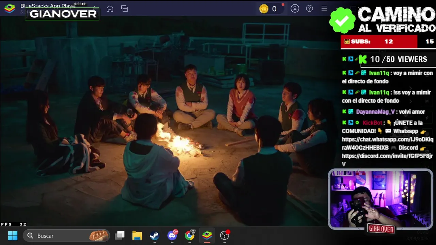The height and width of the screenshot is (245, 436).
Task: Open the BlueStacks help question mark icon
Action: pyautogui.click(x=309, y=9)
